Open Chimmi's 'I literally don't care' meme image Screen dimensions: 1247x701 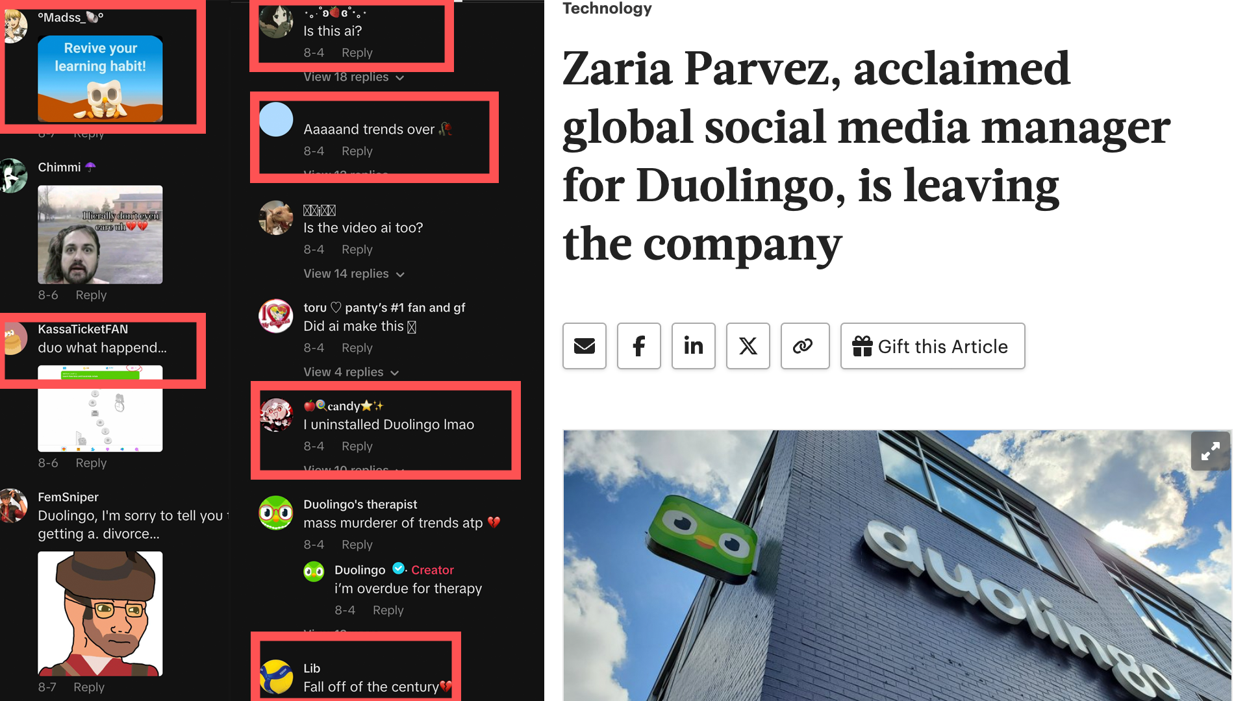click(x=100, y=234)
